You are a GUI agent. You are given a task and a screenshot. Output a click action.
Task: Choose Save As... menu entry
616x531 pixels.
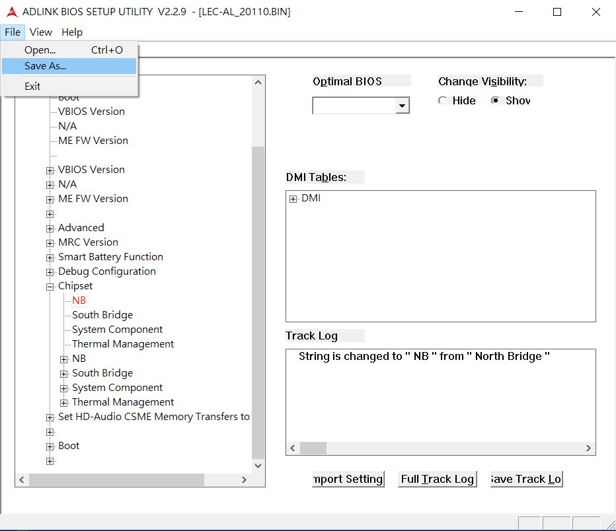69,66
